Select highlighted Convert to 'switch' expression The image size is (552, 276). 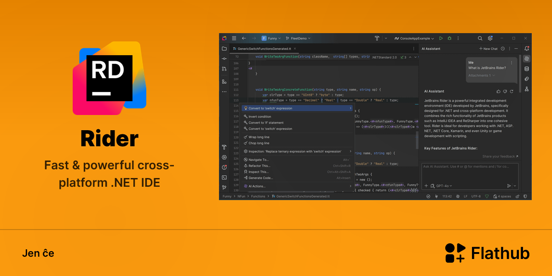(x=297, y=108)
